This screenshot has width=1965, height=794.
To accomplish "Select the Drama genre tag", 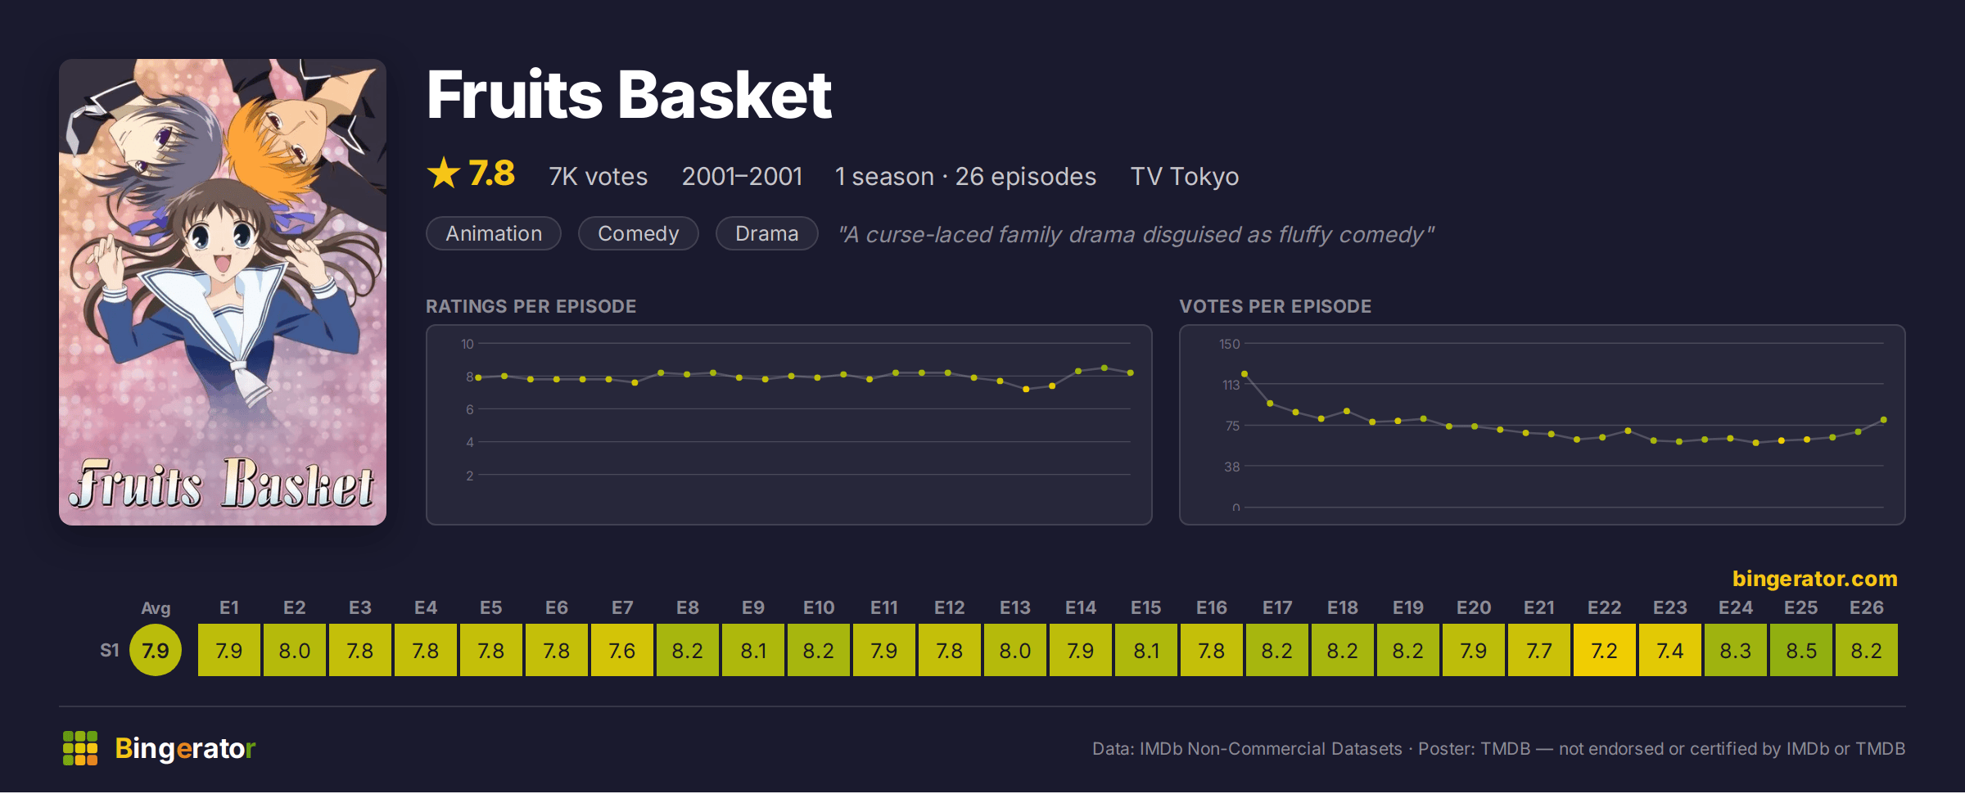I will (767, 233).
